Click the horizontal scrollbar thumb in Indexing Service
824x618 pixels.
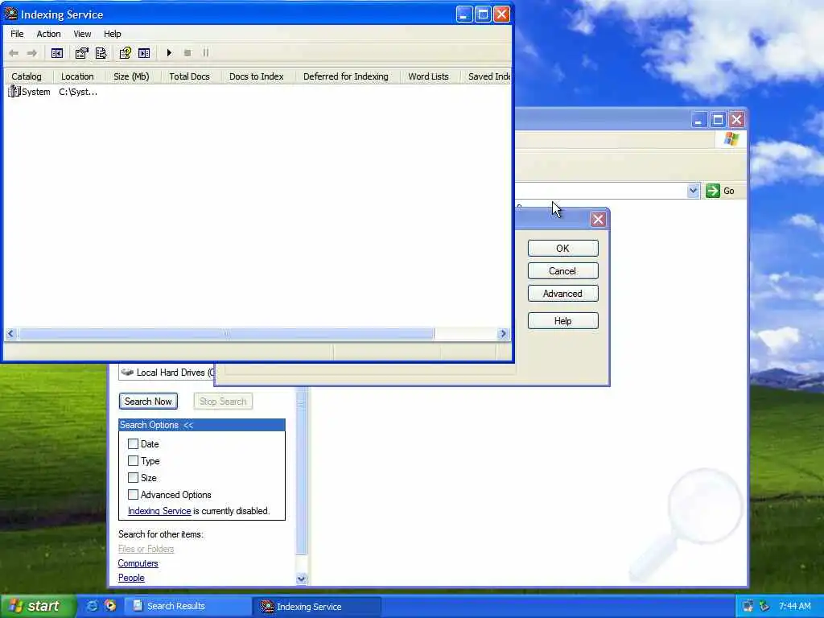pos(226,334)
